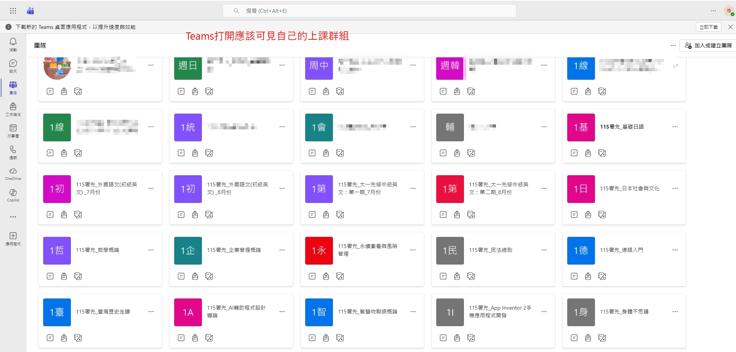736x352 pixels.
Task: Click team name 115暑先_身體不思議
Action: point(624,312)
